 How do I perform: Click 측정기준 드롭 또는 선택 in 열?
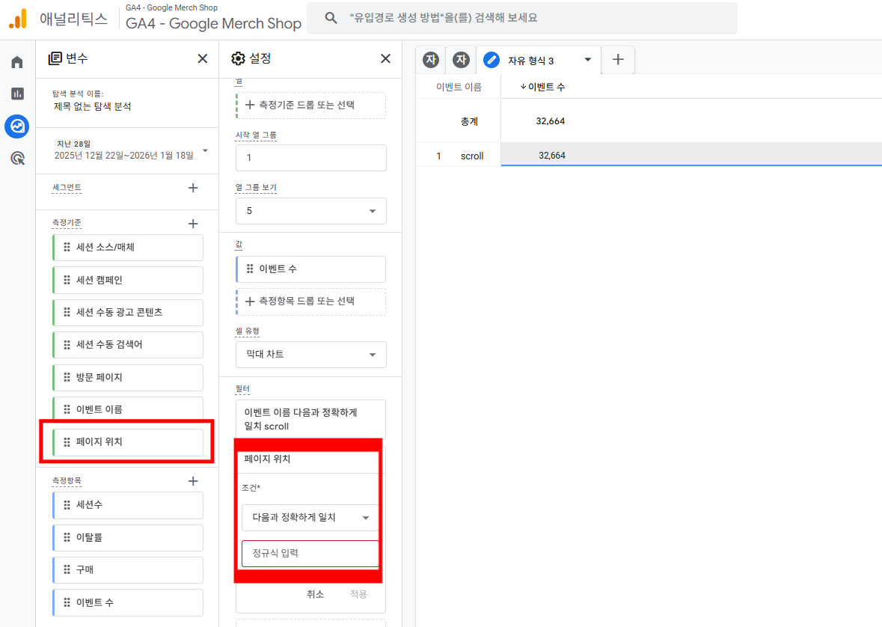click(x=311, y=105)
